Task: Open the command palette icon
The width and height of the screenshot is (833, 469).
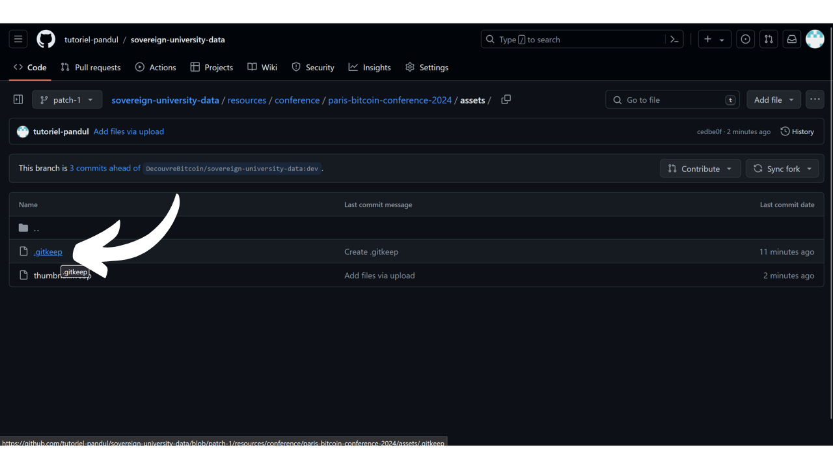Action: tap(674, 39)
